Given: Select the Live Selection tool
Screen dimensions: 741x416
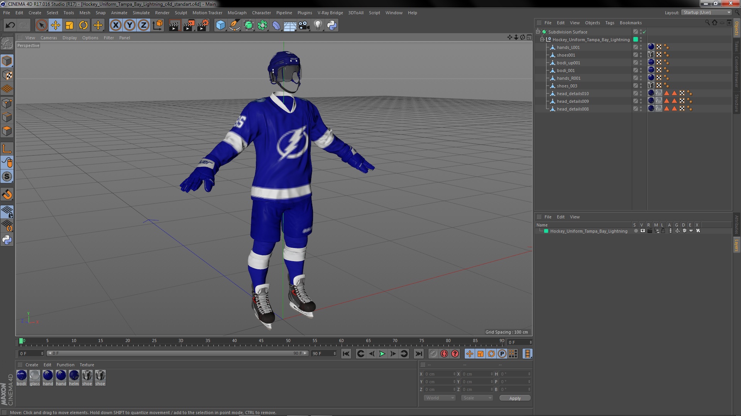Looking at the screenshot, I should pyautogui.click(x=41, y=25).
